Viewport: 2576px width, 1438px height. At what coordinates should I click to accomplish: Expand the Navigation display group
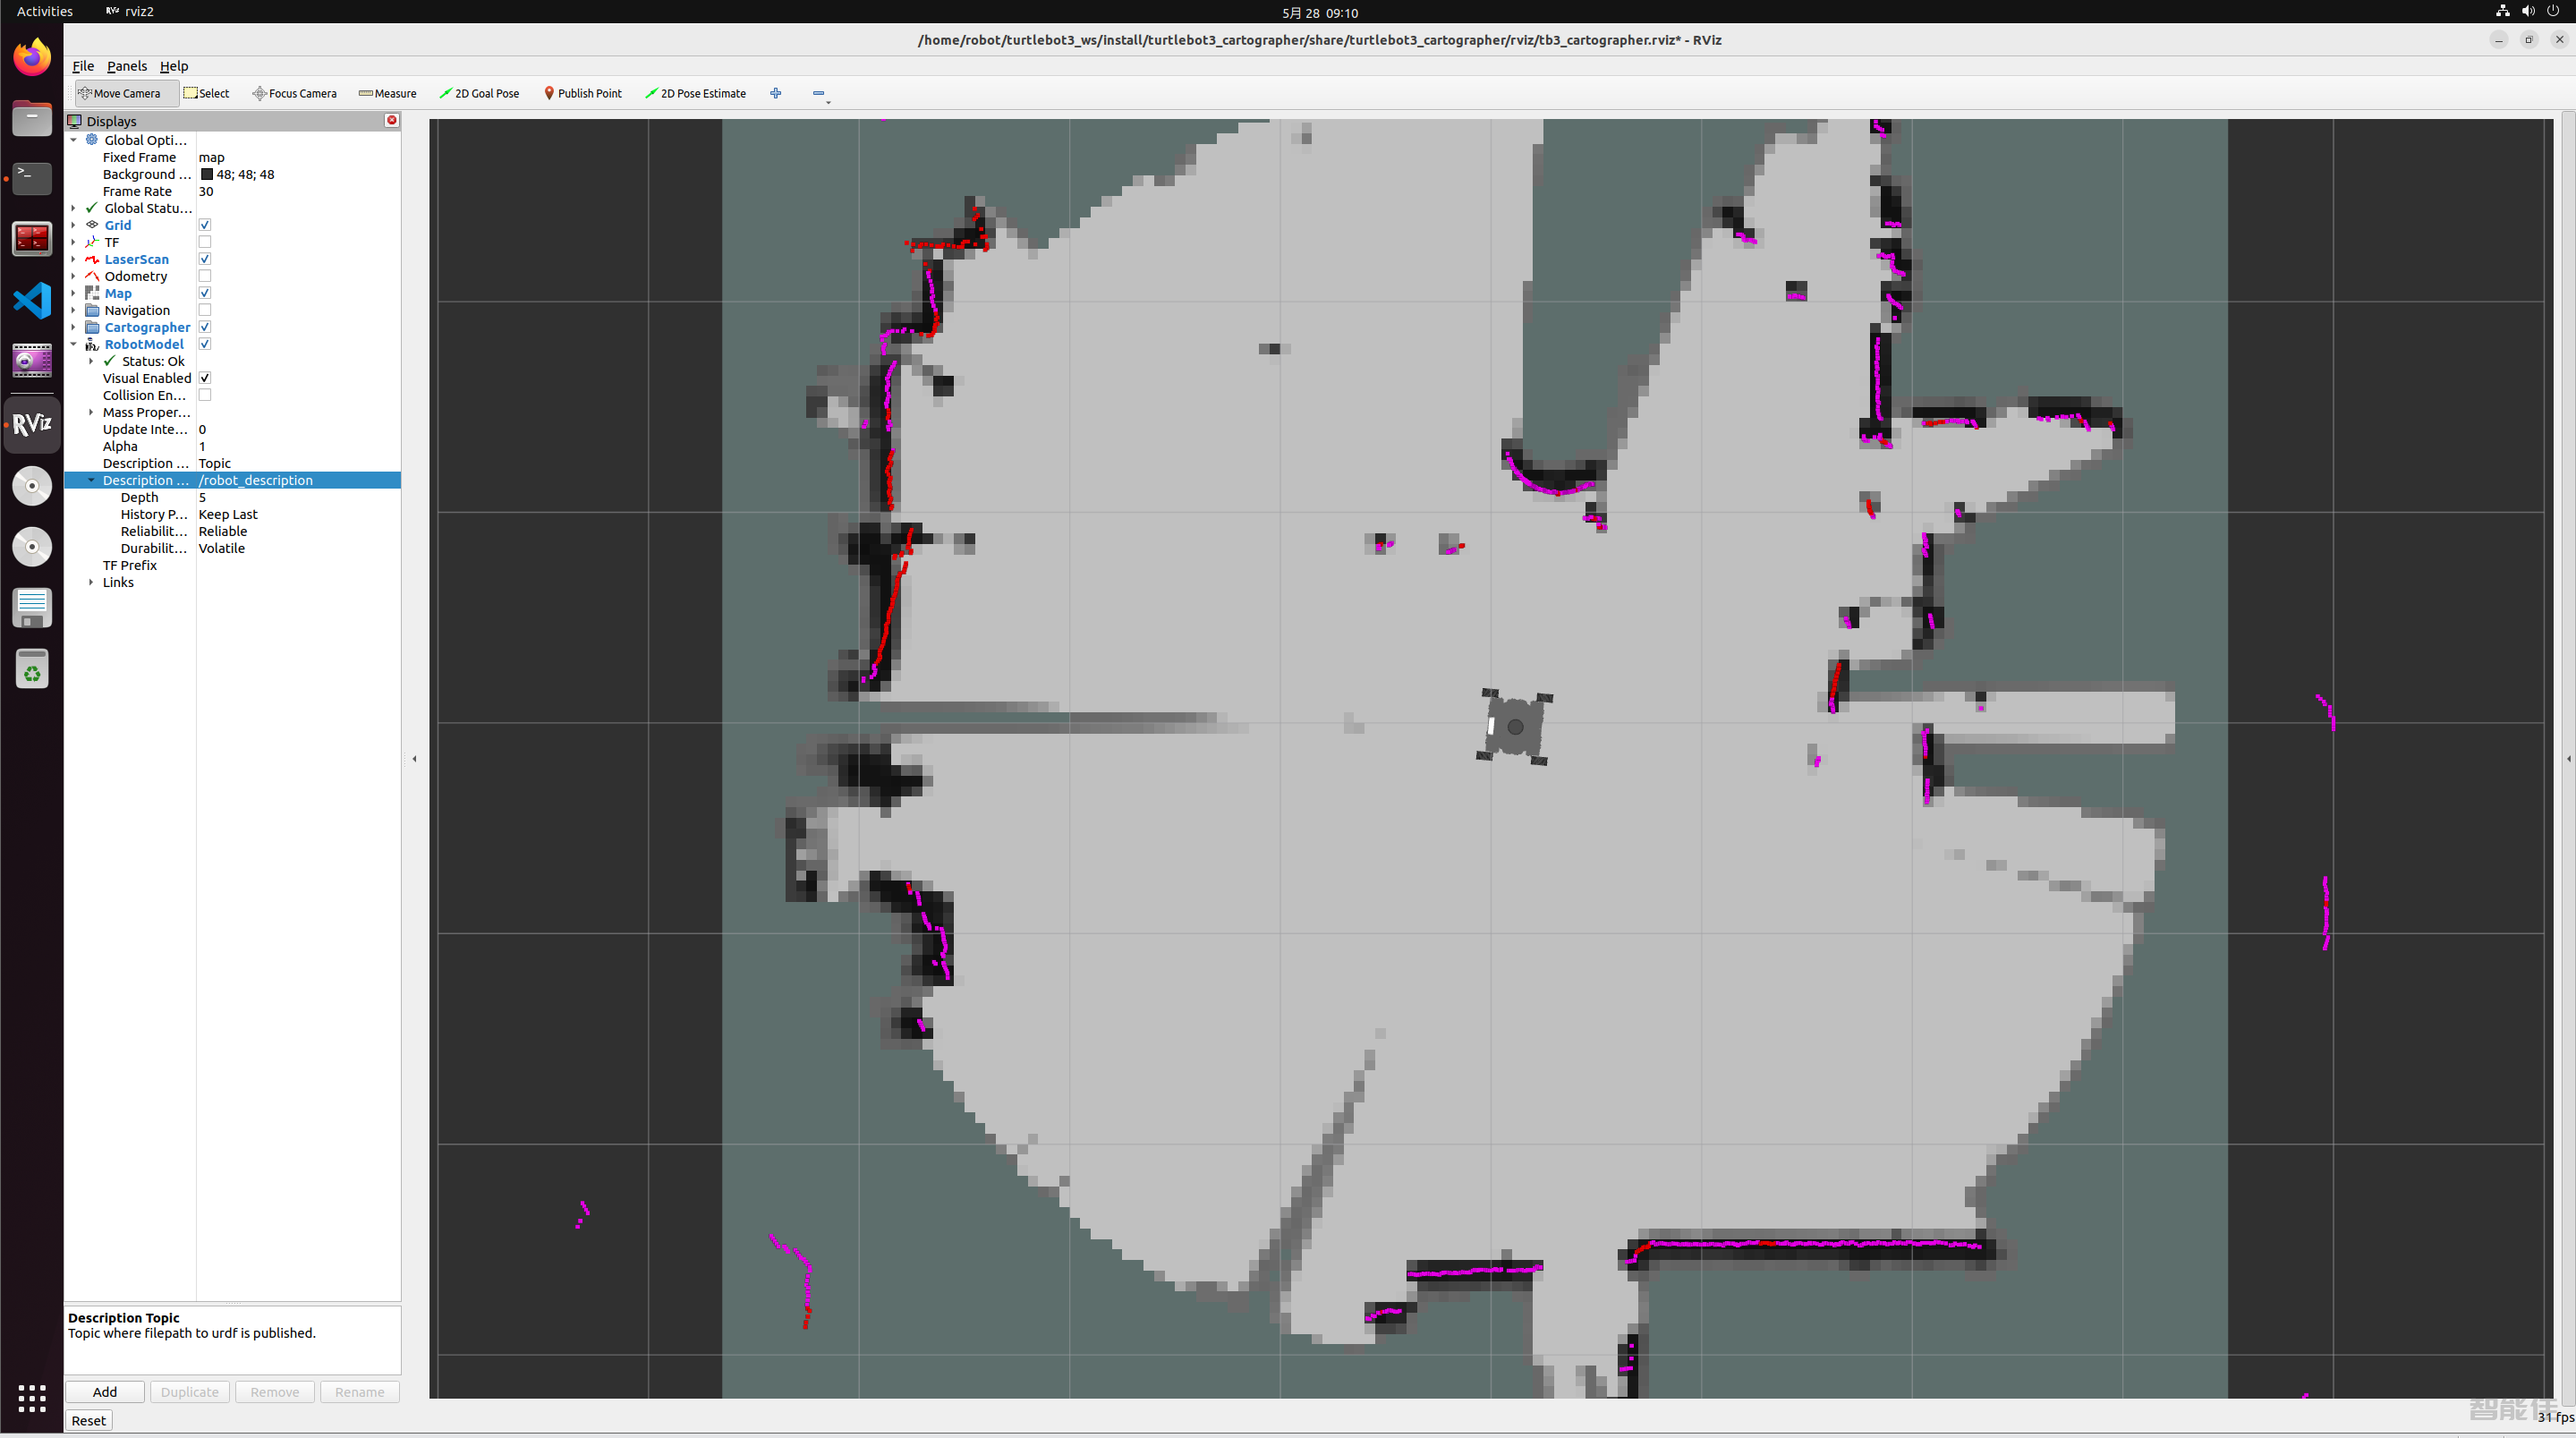click(73, 310)
